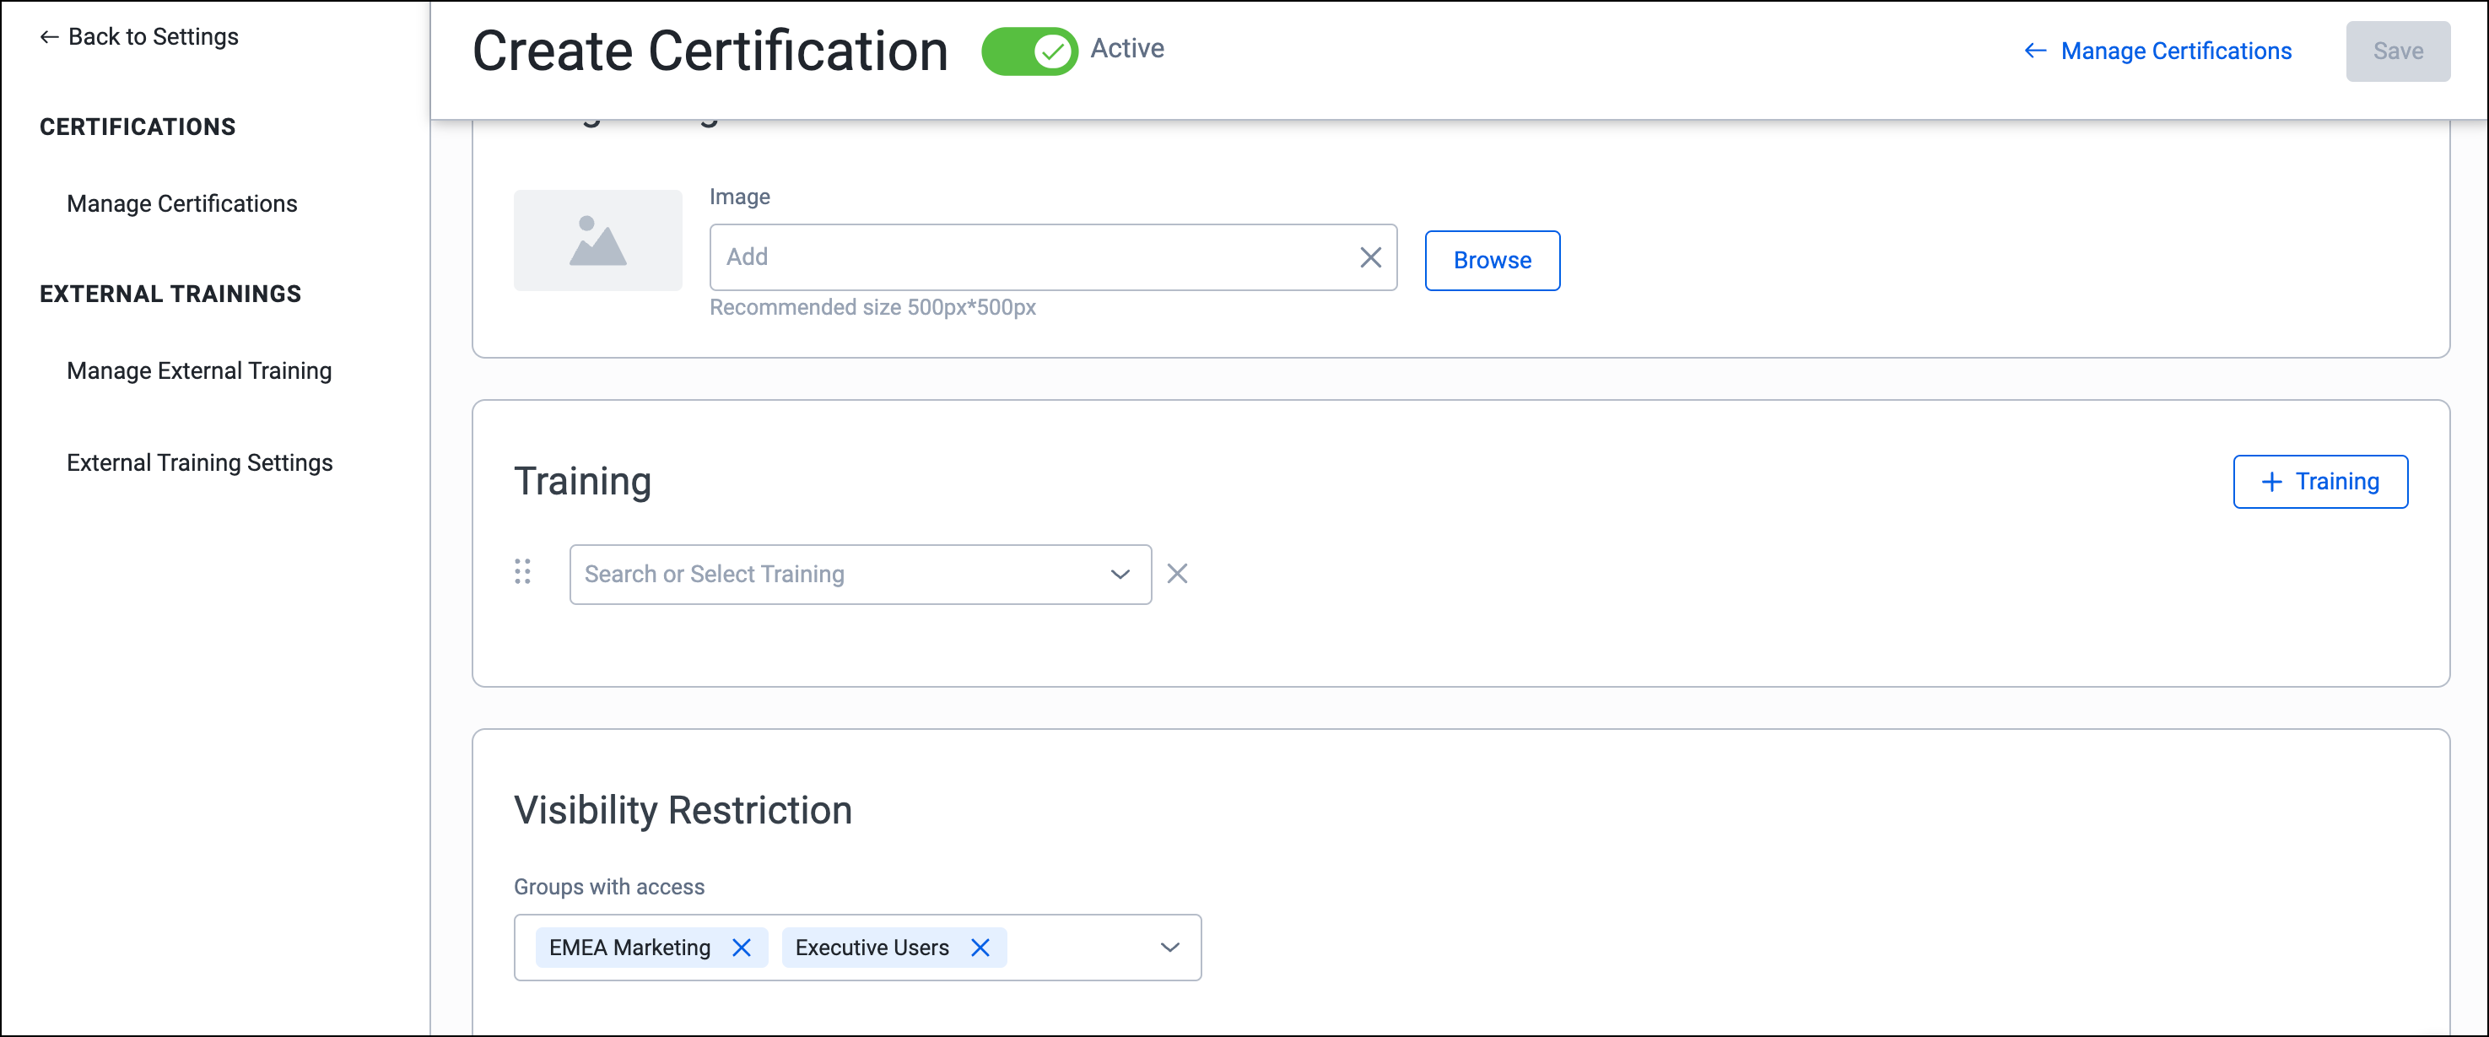Open the Search or Select Training dropdown
Screen dimensions: 2489x1037
(860, 574)
